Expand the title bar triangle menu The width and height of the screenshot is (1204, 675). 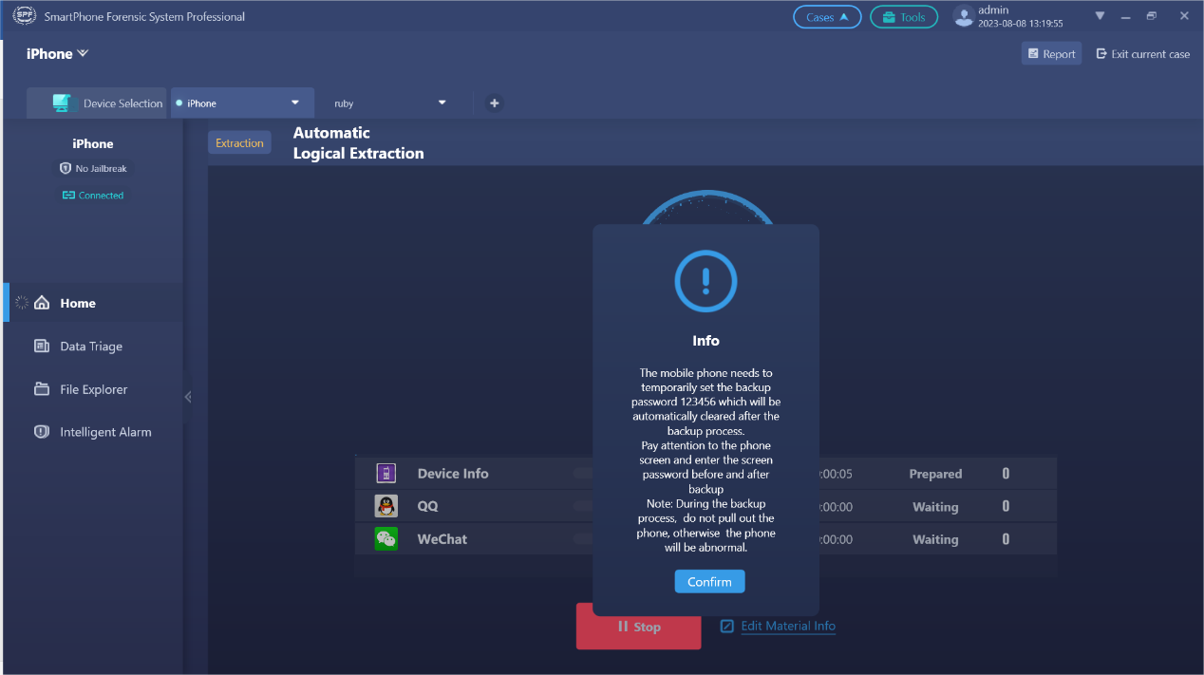point(1100,16)
